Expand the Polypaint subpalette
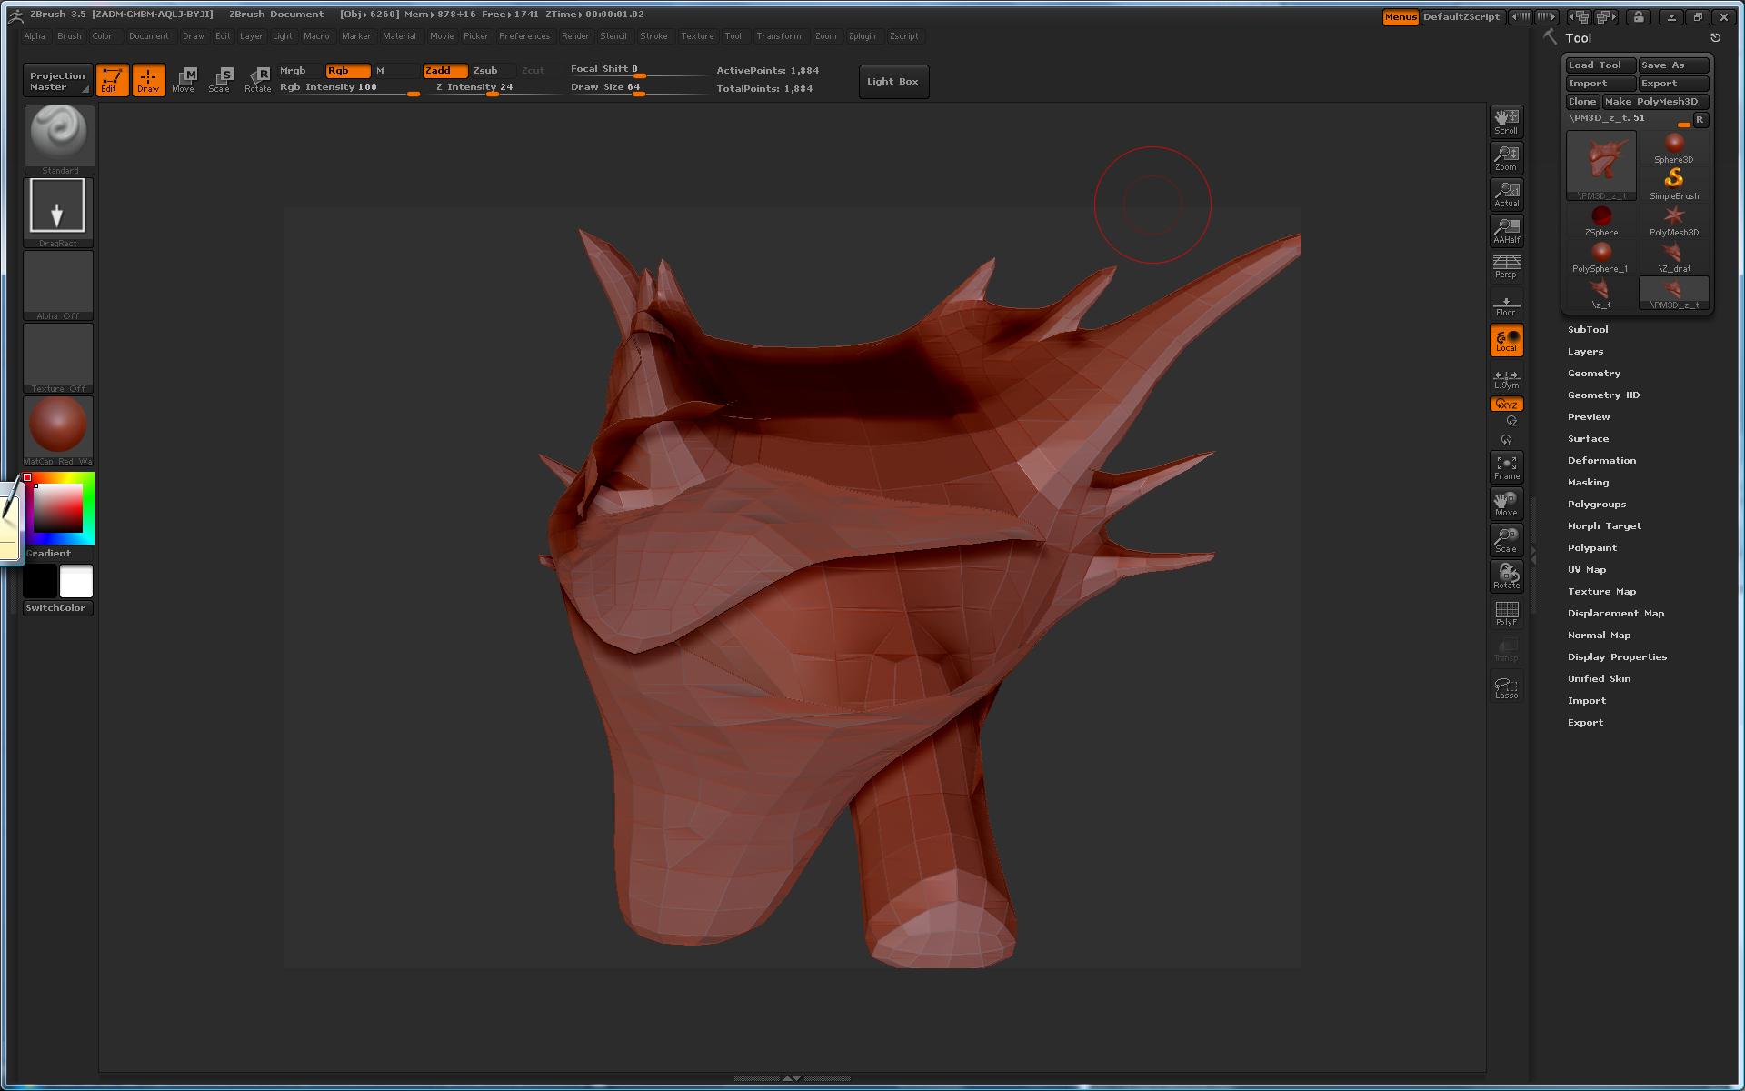This screenshot has width=1745, height=1091. (x=1591, y=547)
